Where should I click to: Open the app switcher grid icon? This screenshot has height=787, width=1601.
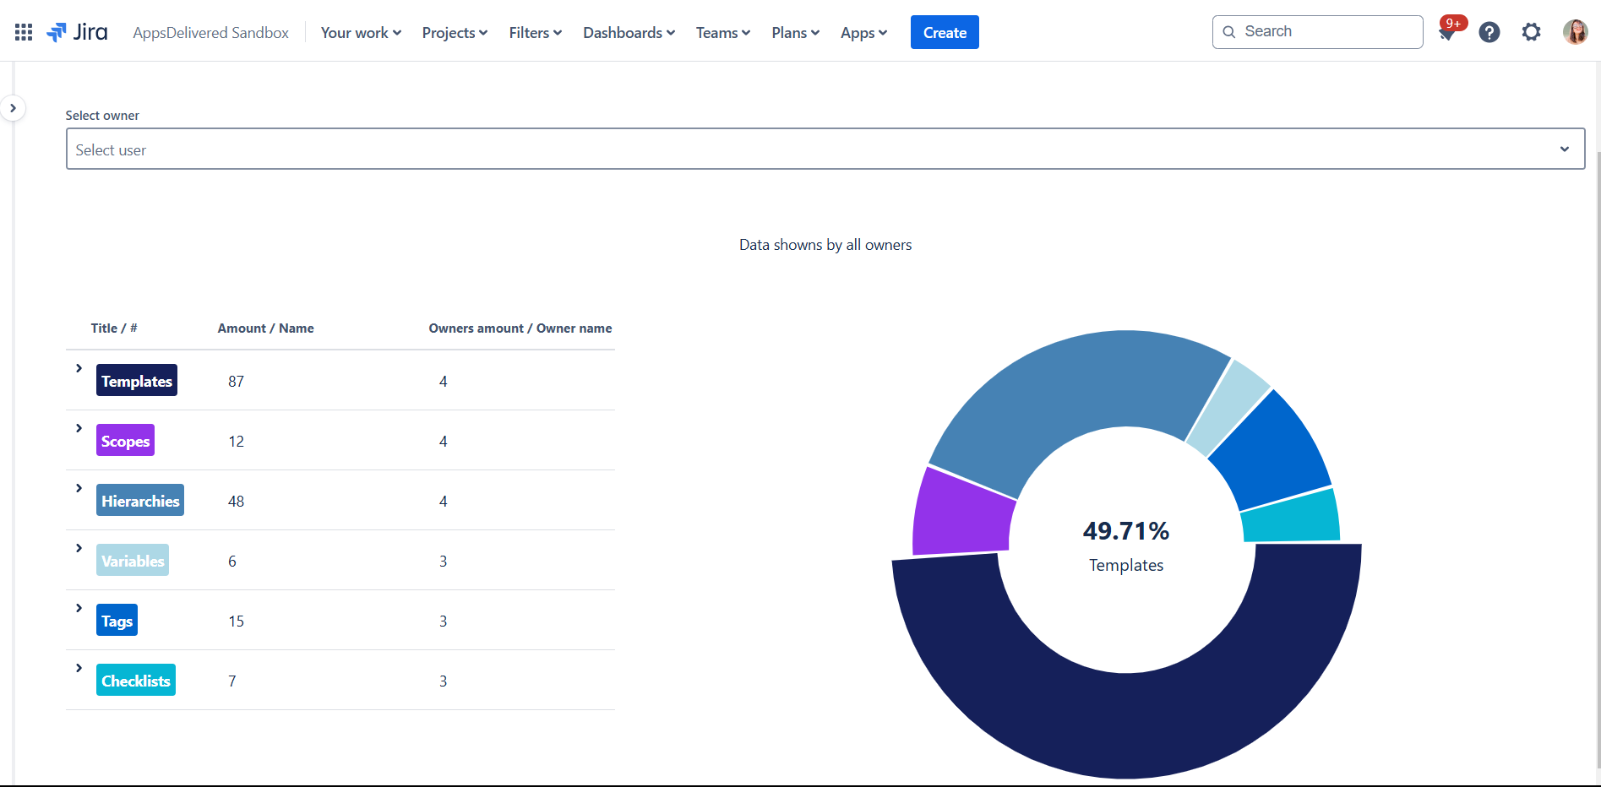(24, 32)
